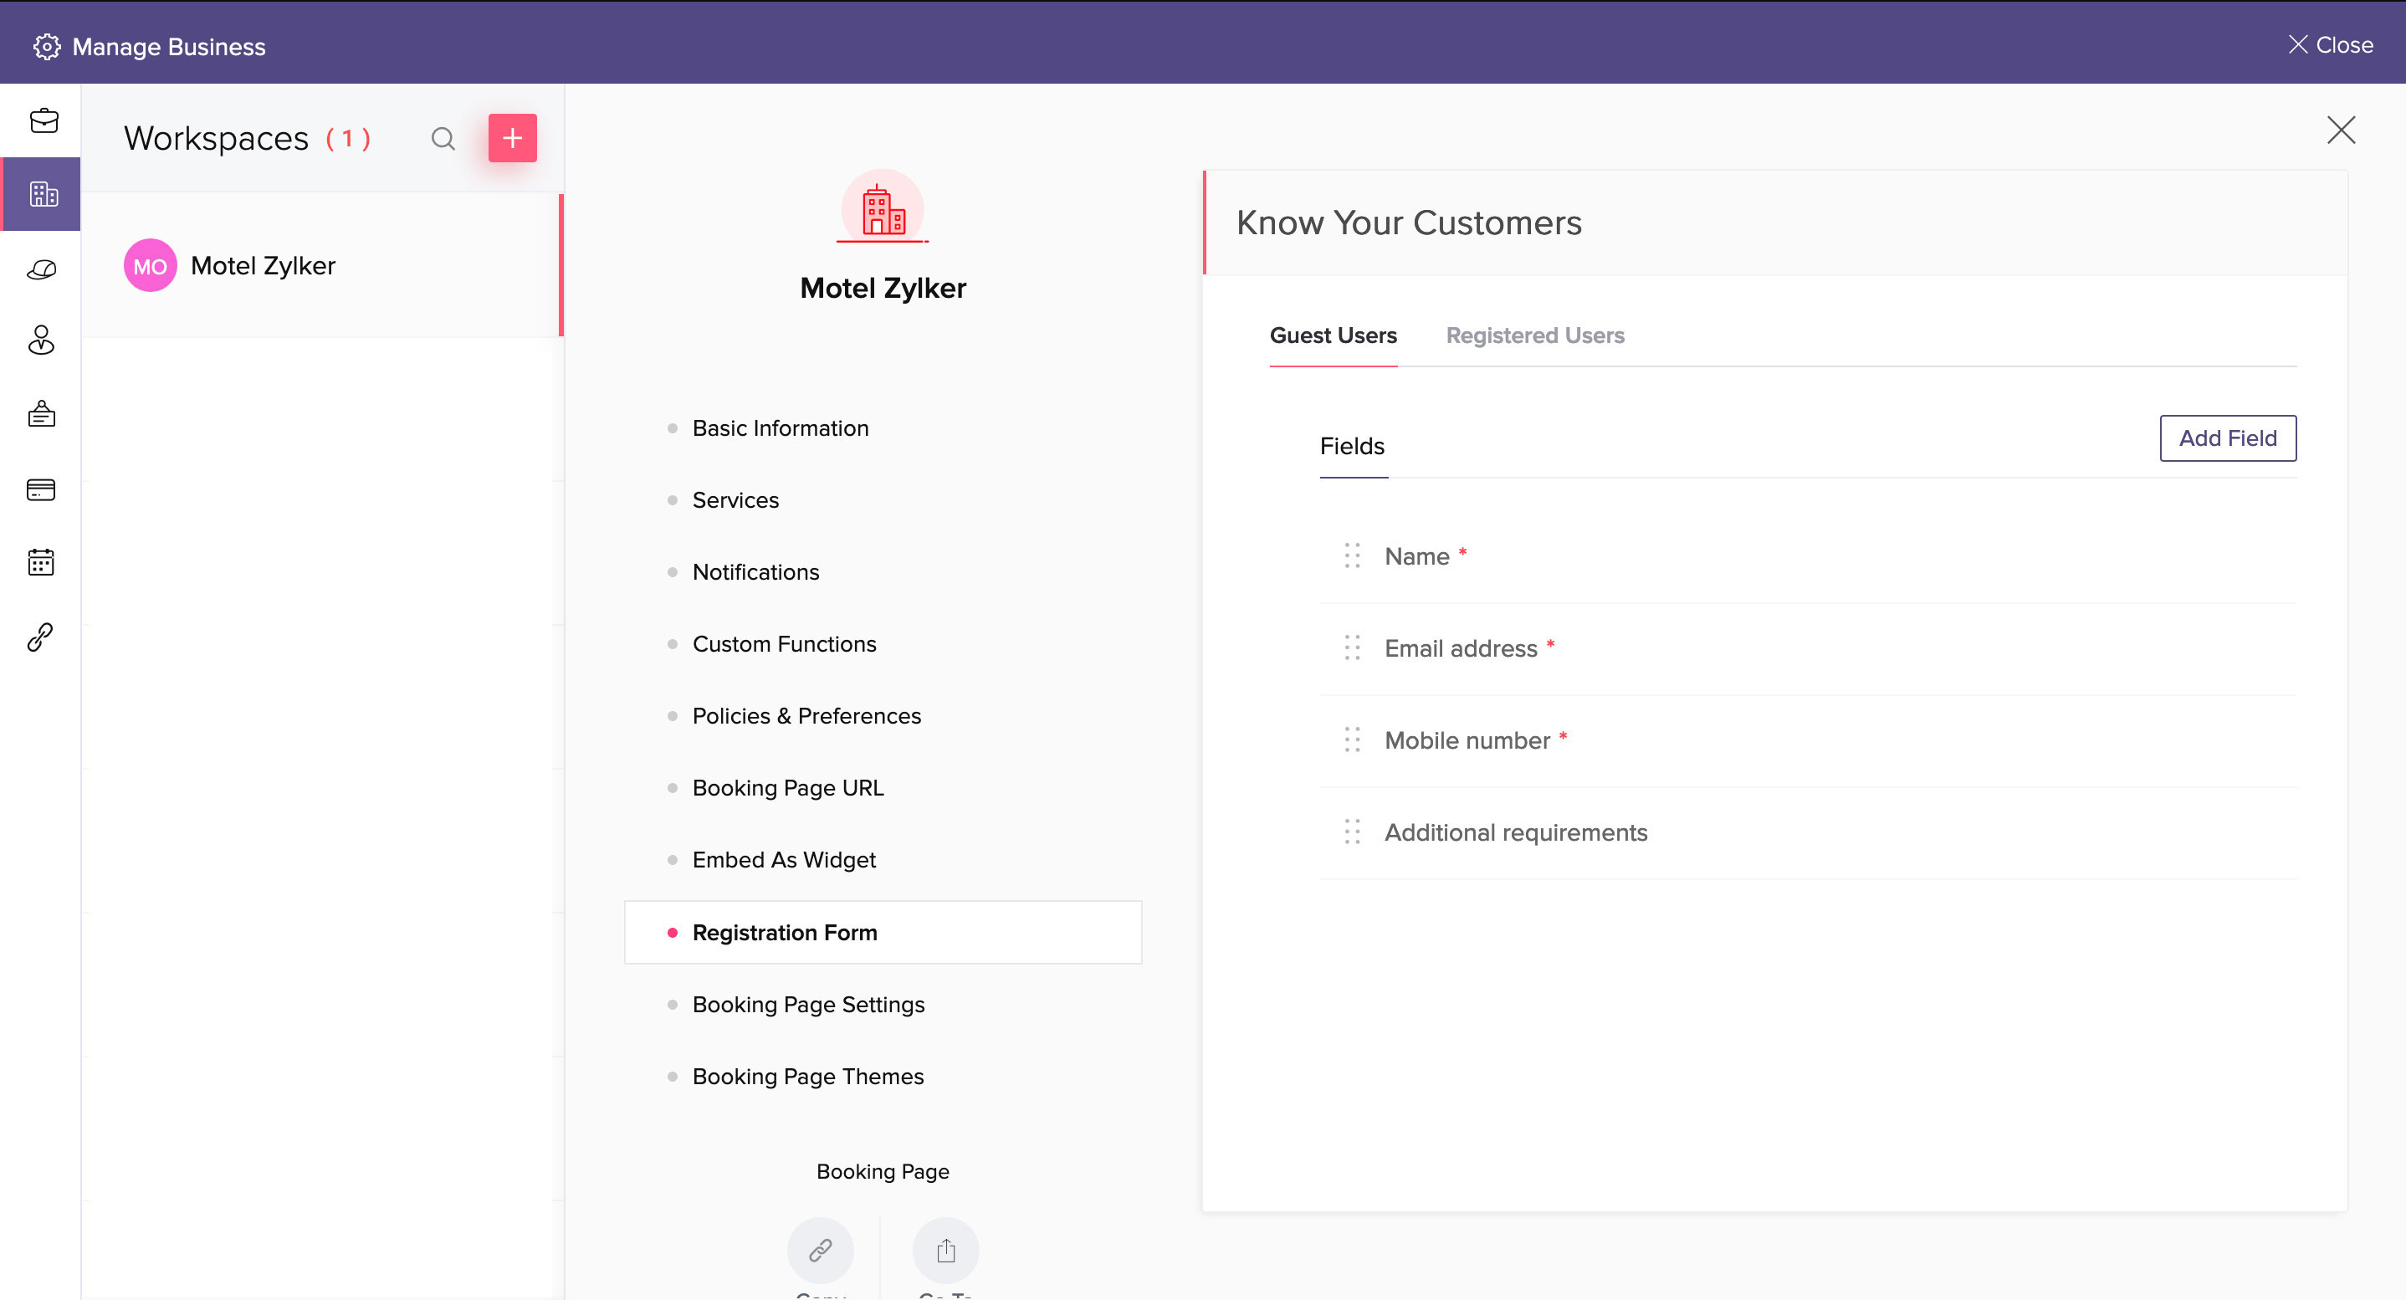Close the Know Your Customers panel

[x=2340, y=130]
